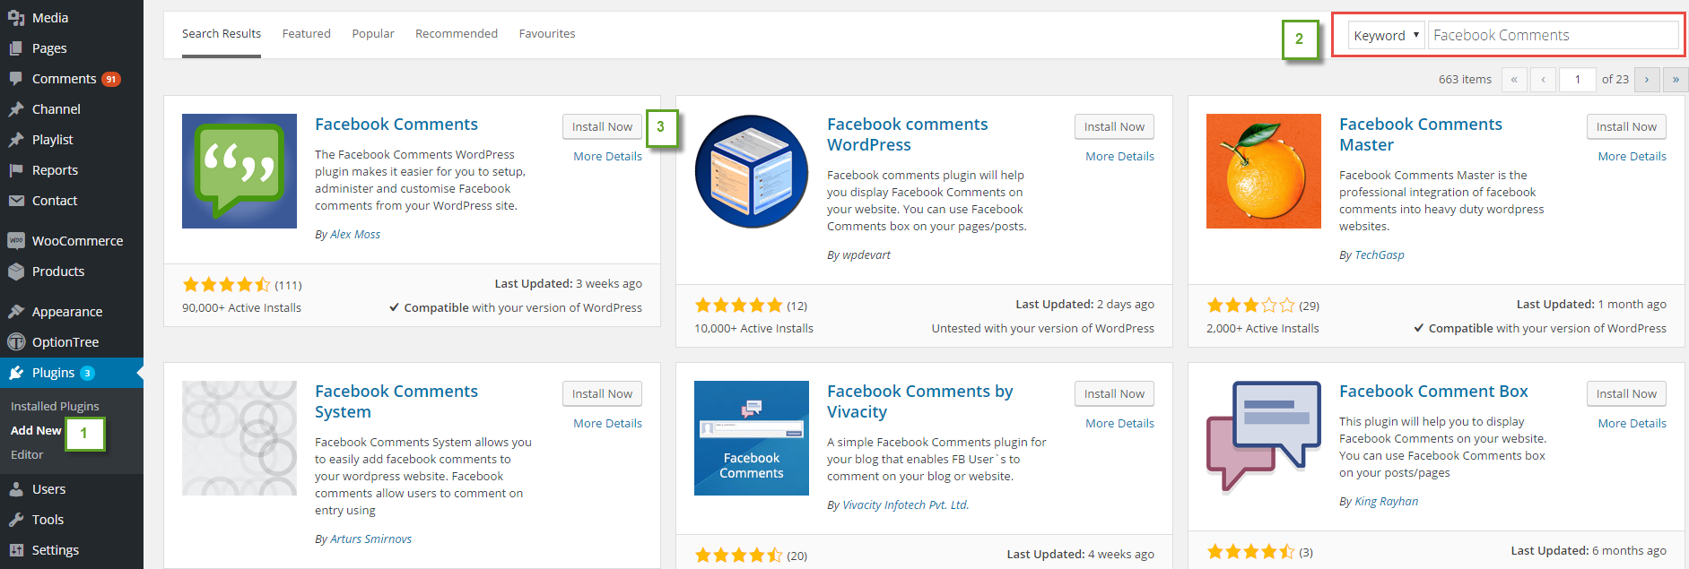Screen dimensions: 1689x569
Task: Open the Featured plugins tab
Action: pyautogui.click(x=307, y=34)
